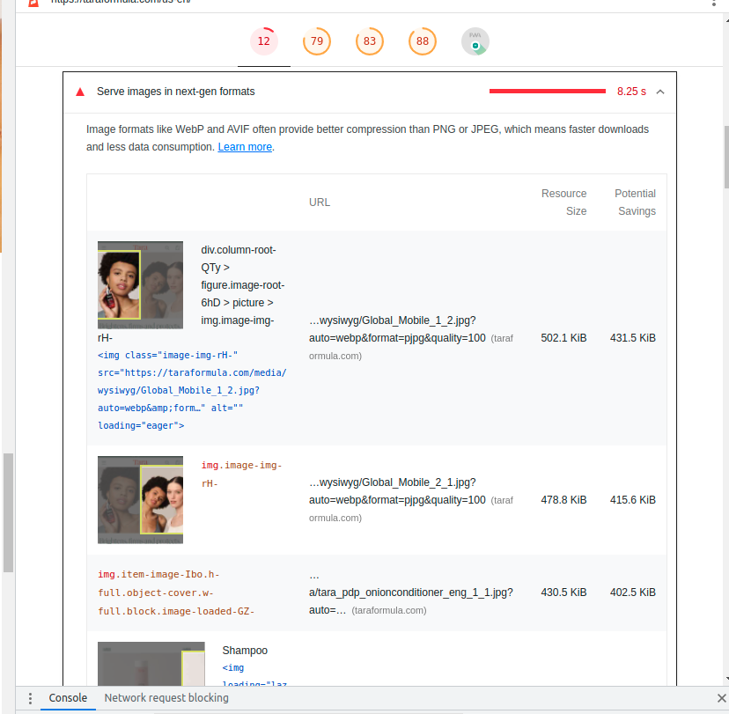Click the Learn more link
Viewport: 729px width, 714px height.
click(244, 146)
